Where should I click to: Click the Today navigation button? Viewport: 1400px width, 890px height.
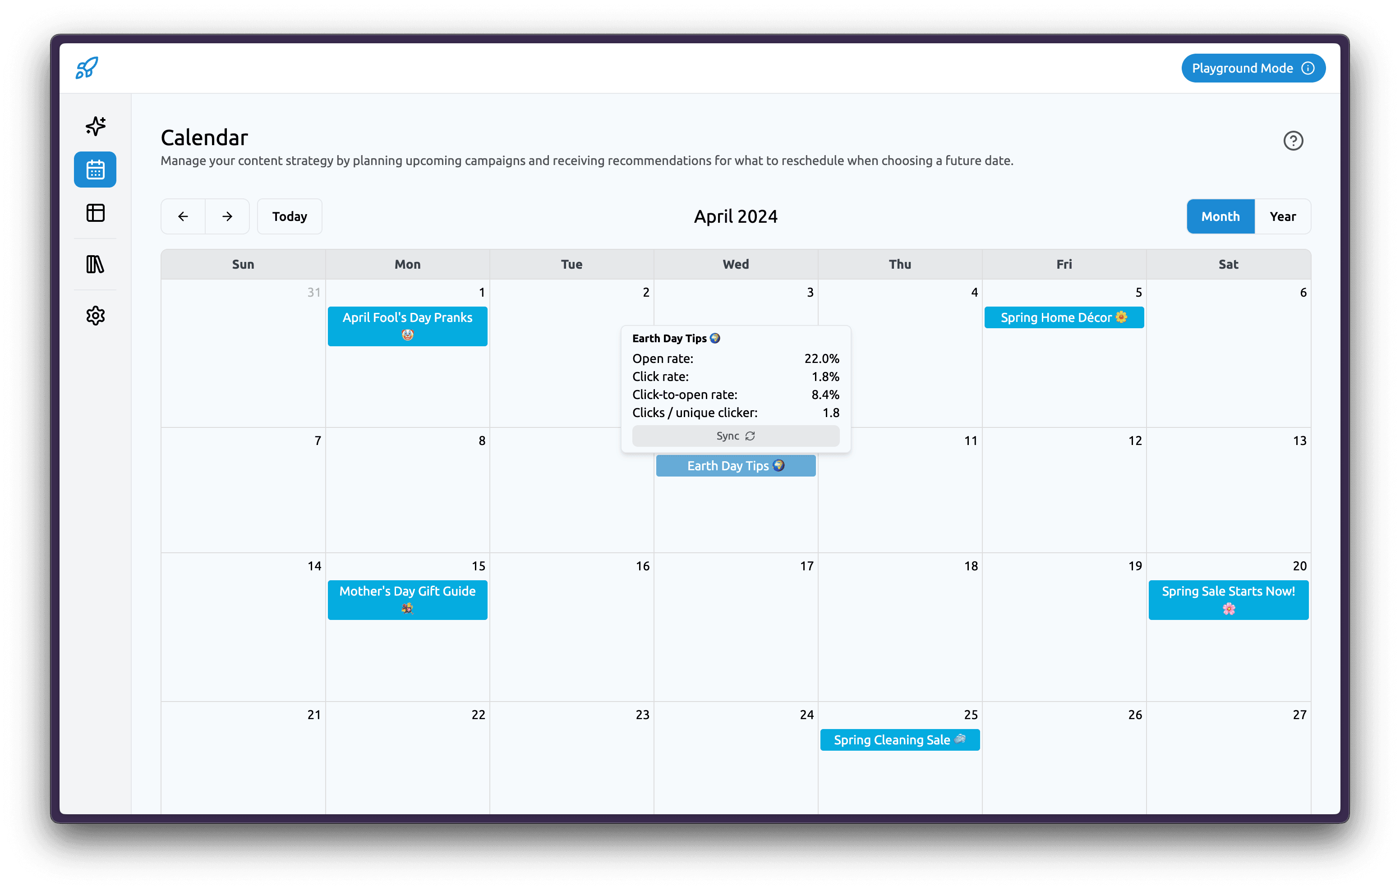click(289, 215)
